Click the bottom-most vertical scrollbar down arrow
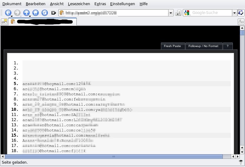Image resolution: width=245 pixels, height=167 pixels. 242,152
